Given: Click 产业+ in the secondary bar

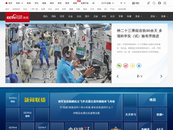Looking at the screenshot, I should point(112,9).
